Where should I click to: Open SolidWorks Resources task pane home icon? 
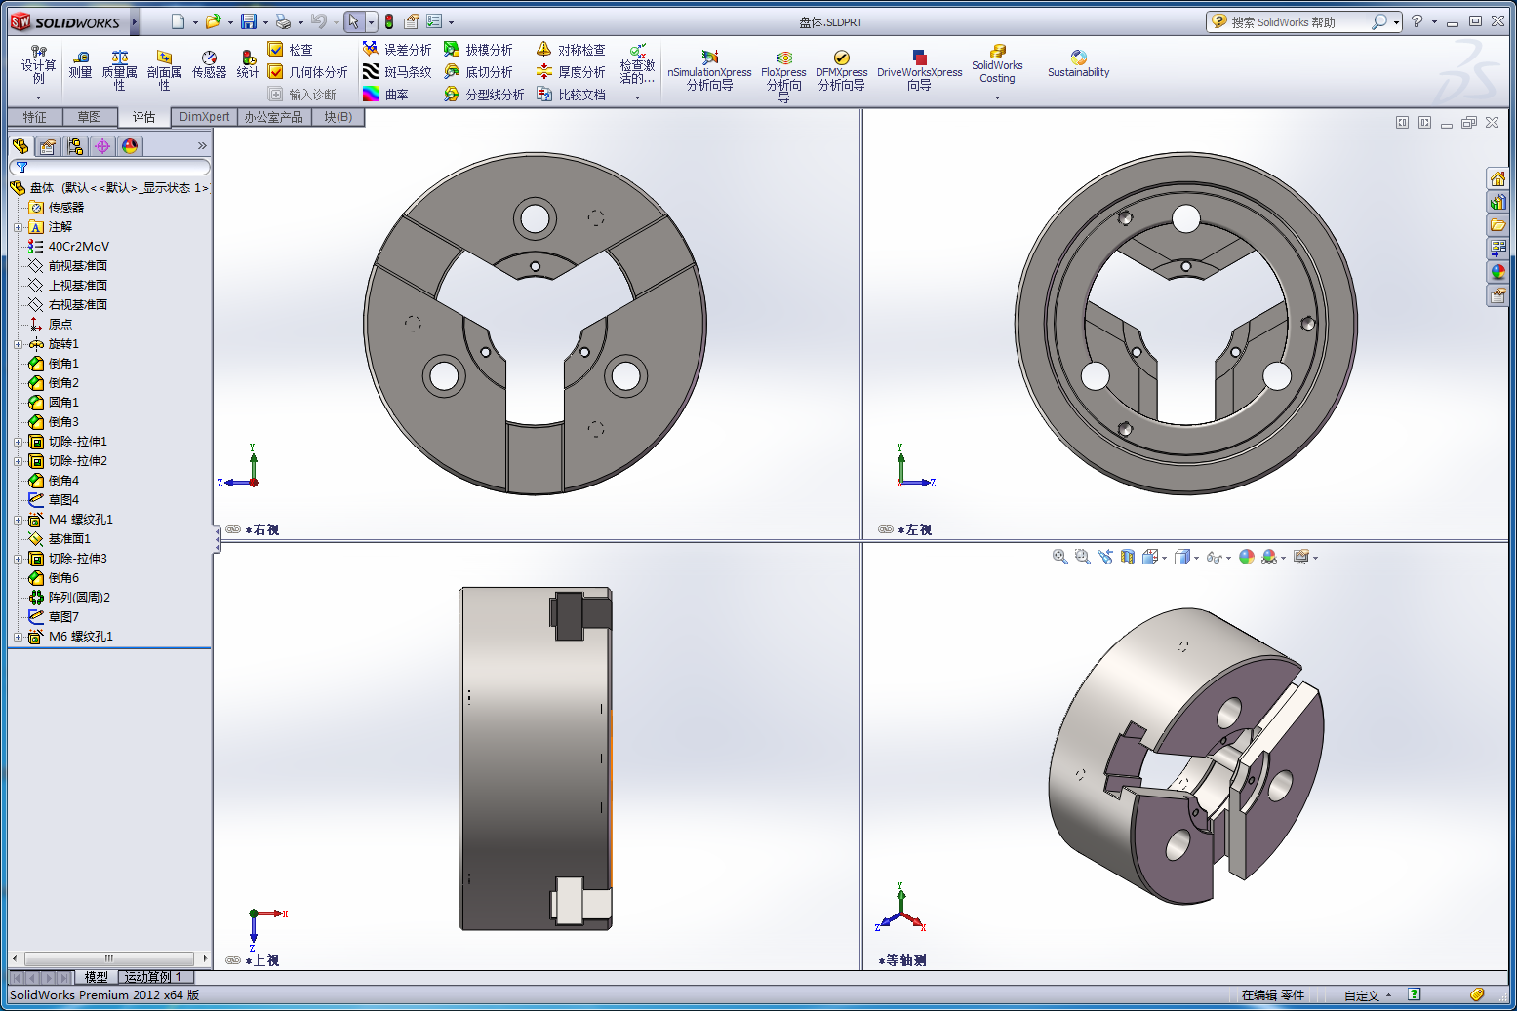click(1497, 178)
